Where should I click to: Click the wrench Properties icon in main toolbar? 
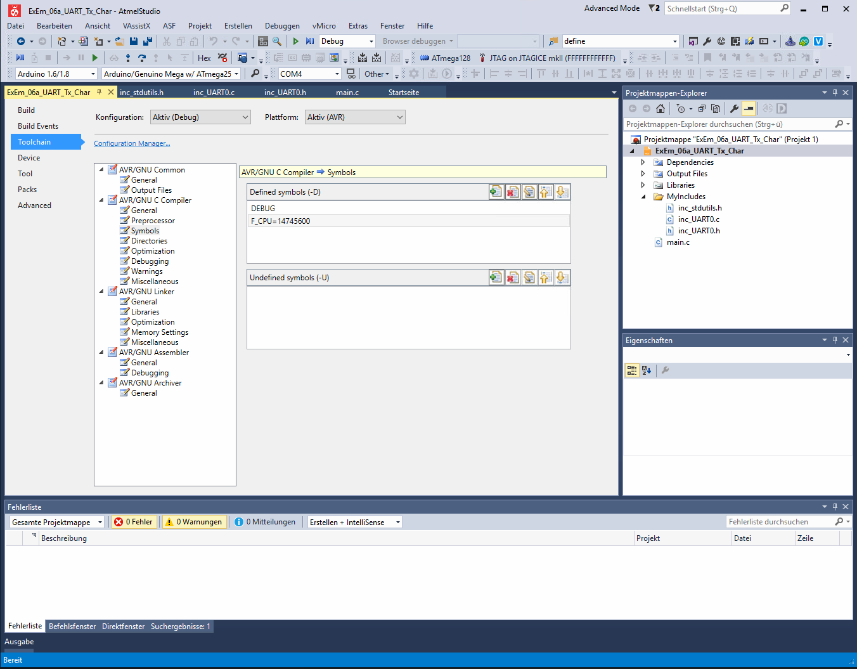click(707, 41)
